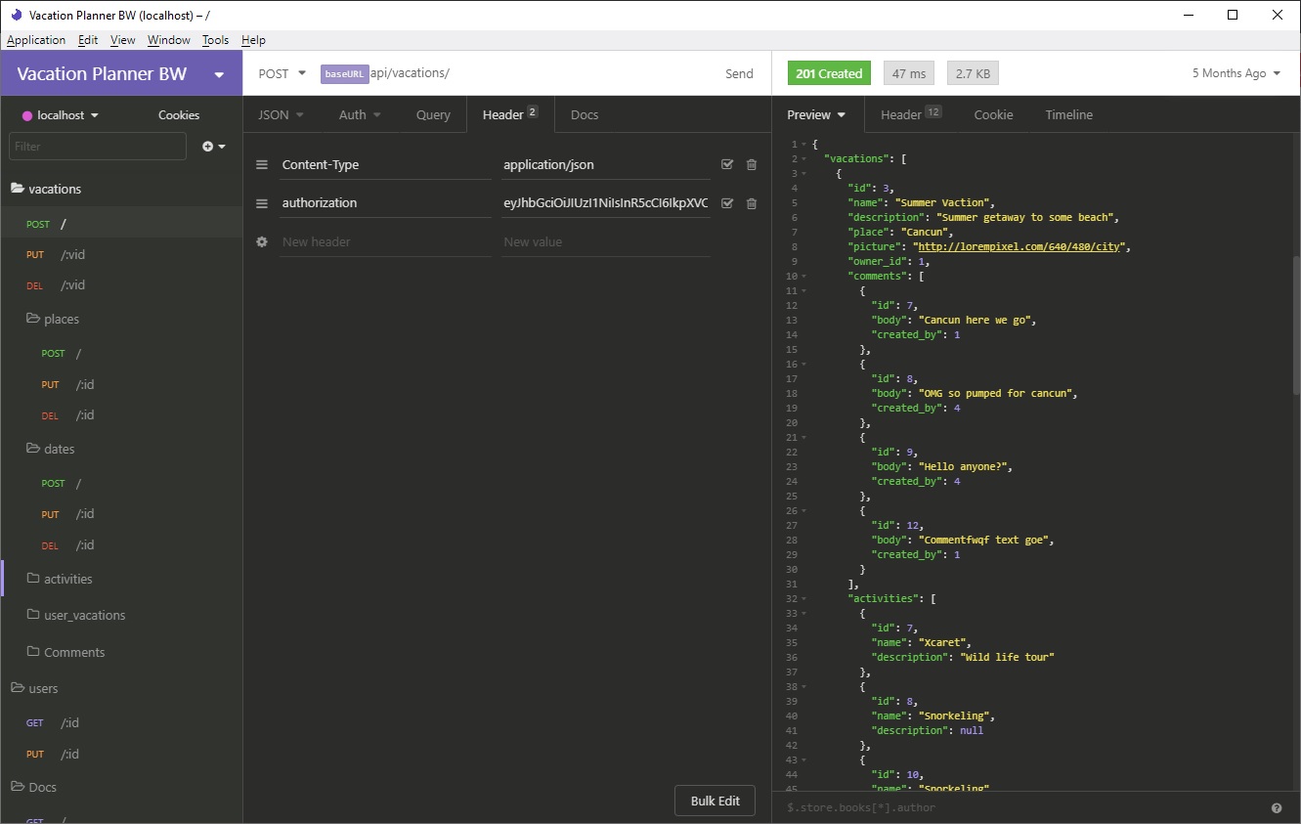Toggle the authorization header checkbox

726,203
